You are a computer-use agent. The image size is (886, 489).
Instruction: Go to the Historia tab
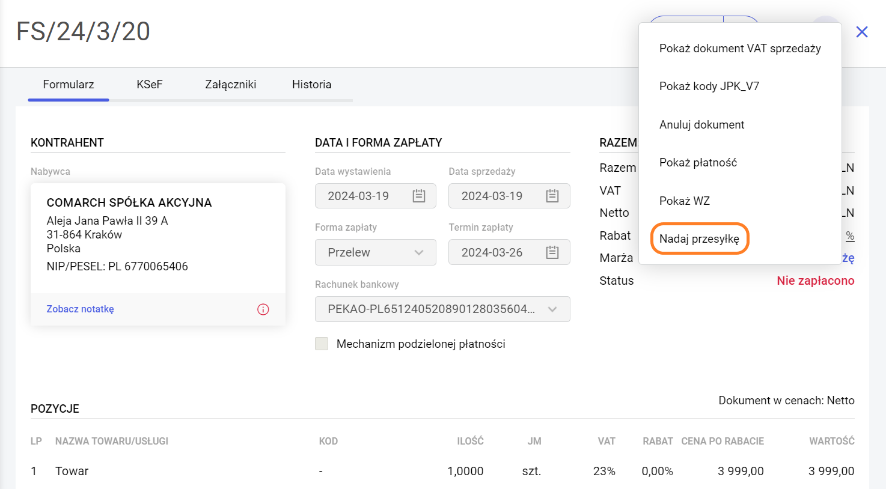coord(311,85)
